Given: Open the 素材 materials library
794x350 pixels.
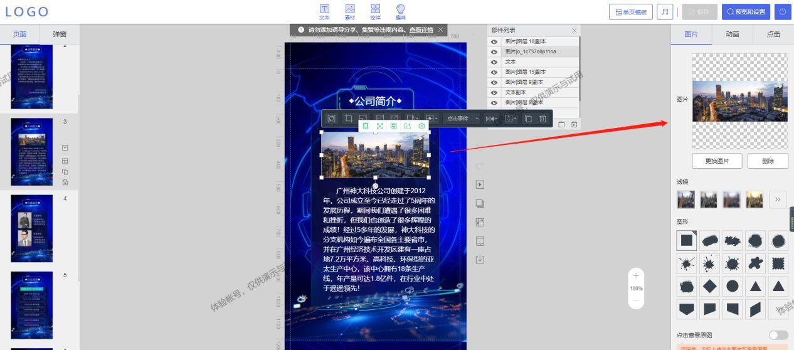Looking at the screenshot, I should tap(350, 11).
